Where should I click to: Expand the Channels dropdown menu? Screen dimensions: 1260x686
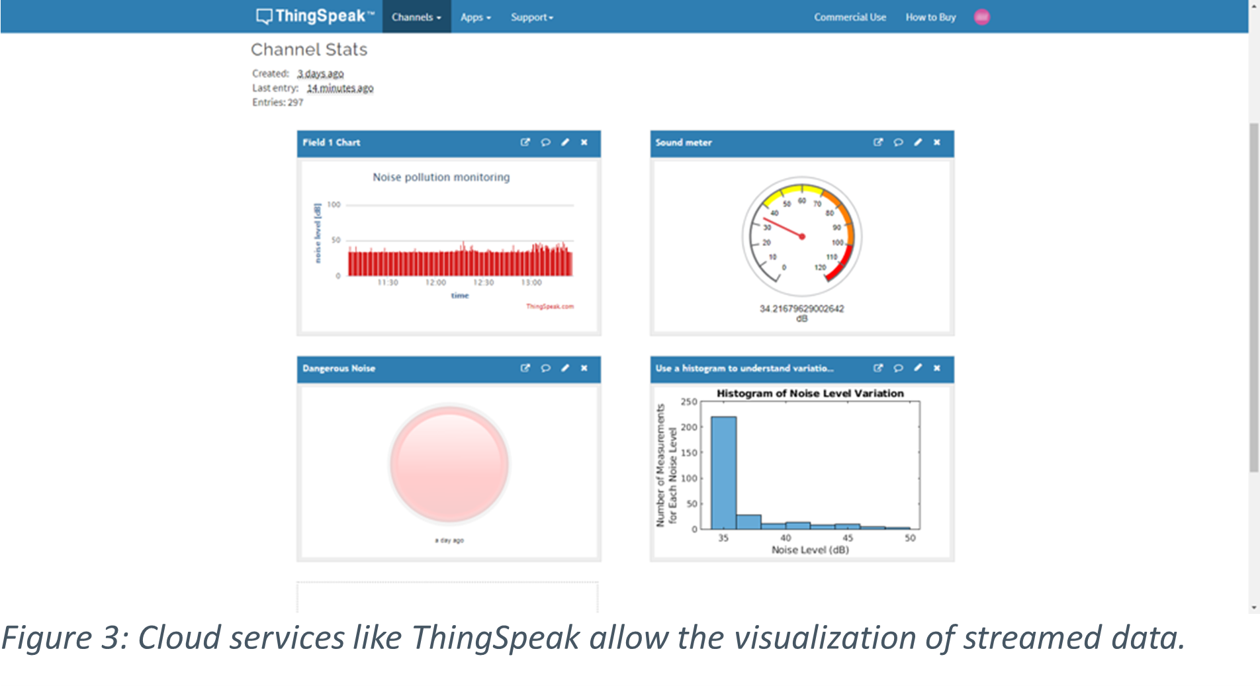click(416, 17)
